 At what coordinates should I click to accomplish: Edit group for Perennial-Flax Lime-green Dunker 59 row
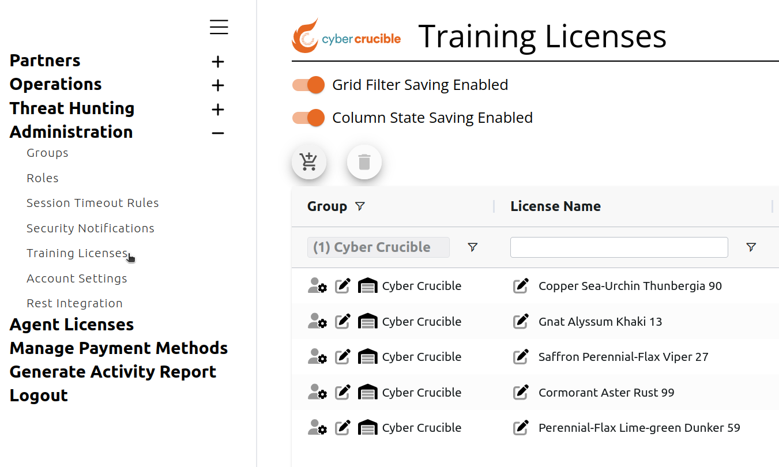click(x=343, y=428)
